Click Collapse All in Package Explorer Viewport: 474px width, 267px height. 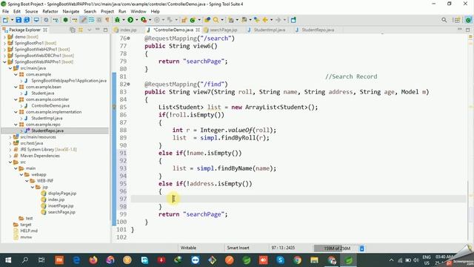click(x=73, y=30)
